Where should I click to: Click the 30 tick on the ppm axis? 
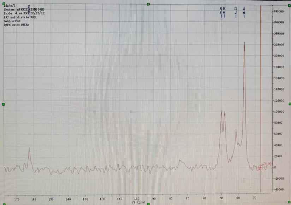[x=255, y=198]
